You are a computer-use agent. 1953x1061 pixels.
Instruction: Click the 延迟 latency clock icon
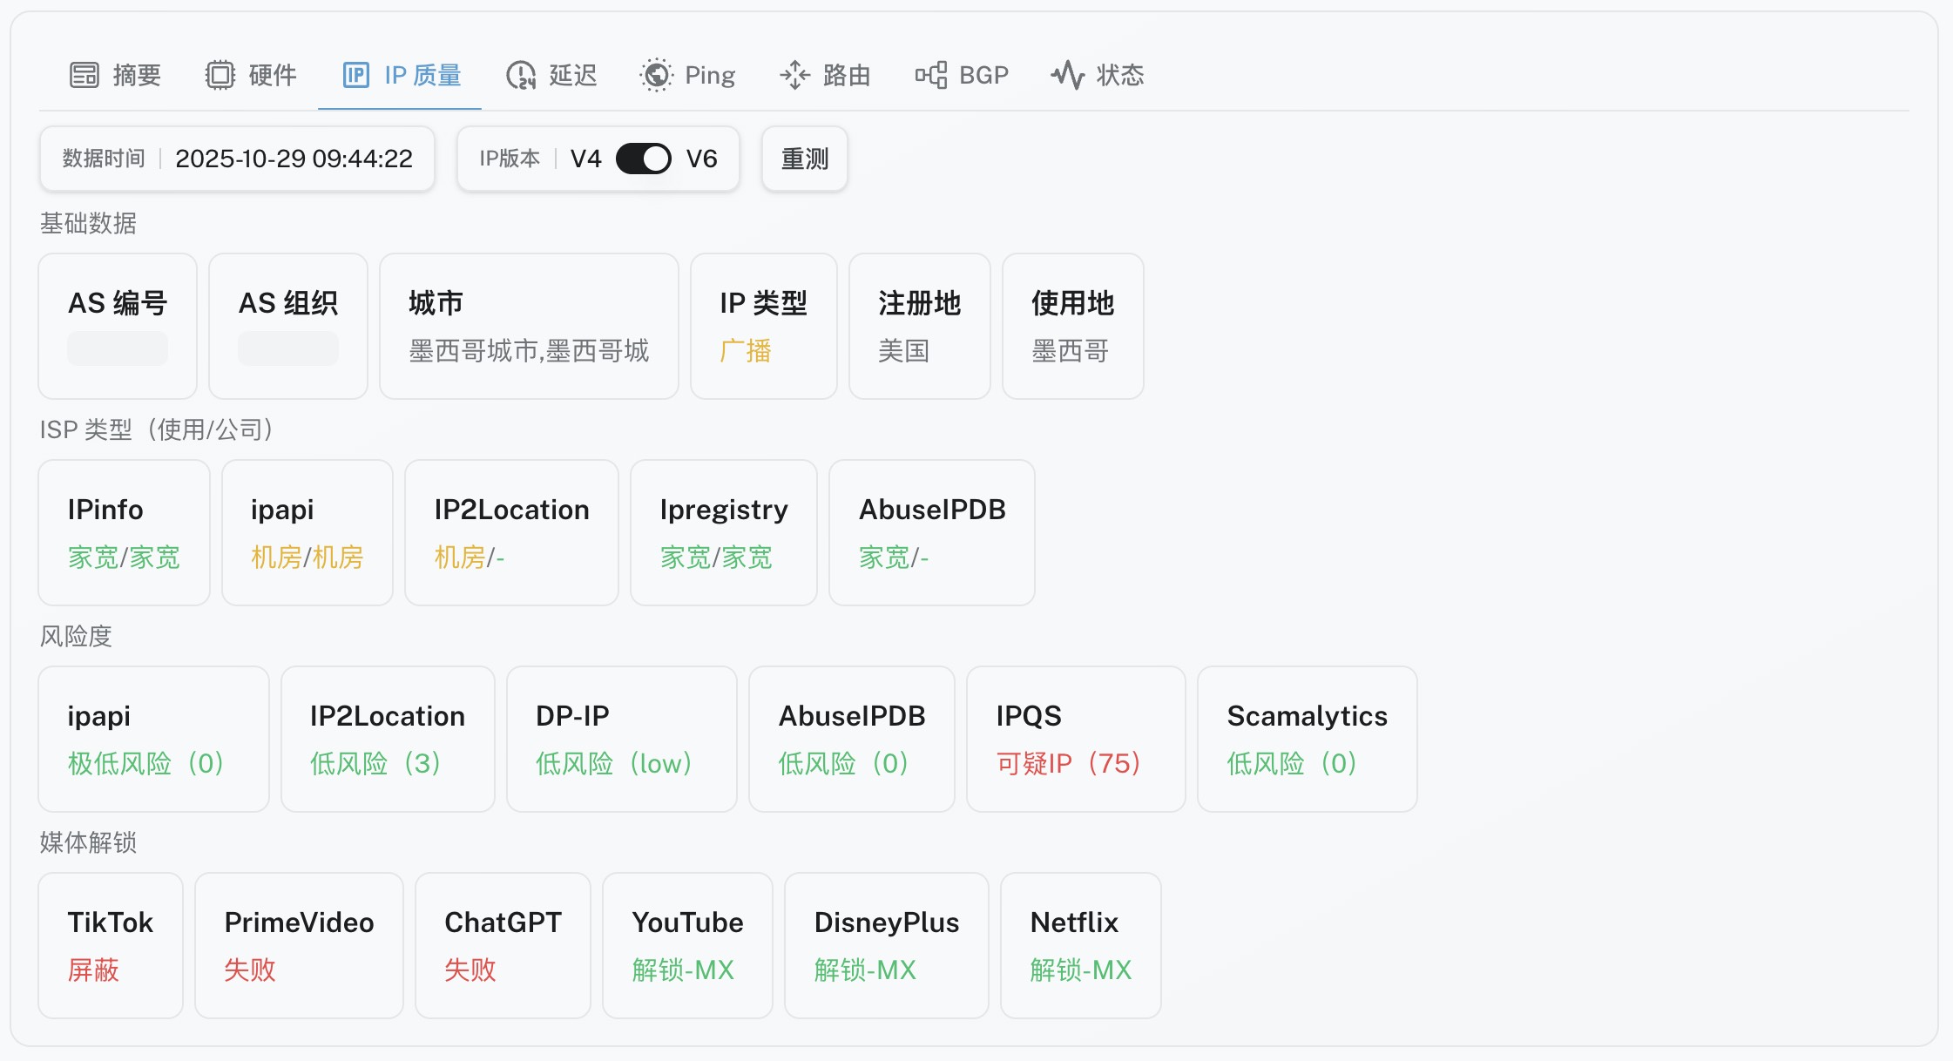(x=521, y=75)
